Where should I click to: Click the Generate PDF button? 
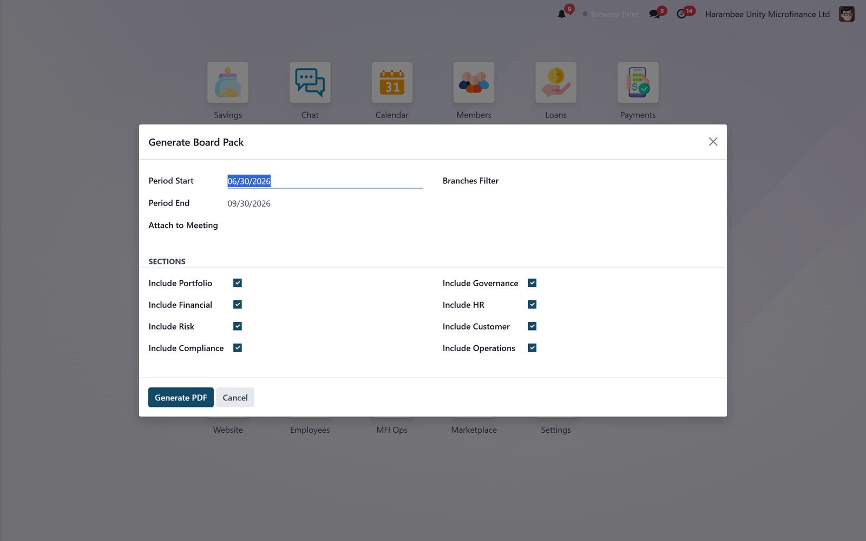pyautogui.click(x=181, y=398)
